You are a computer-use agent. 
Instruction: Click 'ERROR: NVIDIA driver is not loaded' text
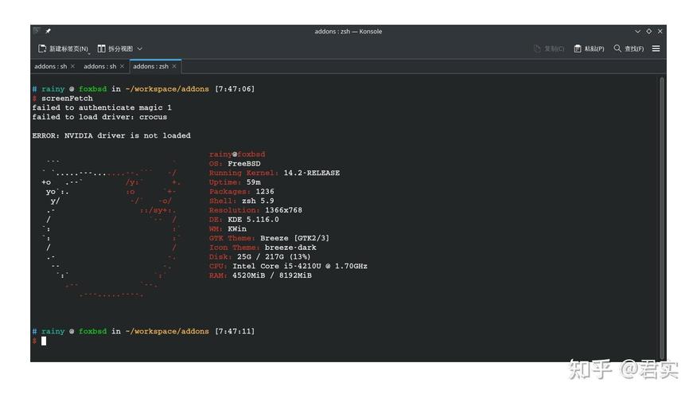[x=111, y=135]
